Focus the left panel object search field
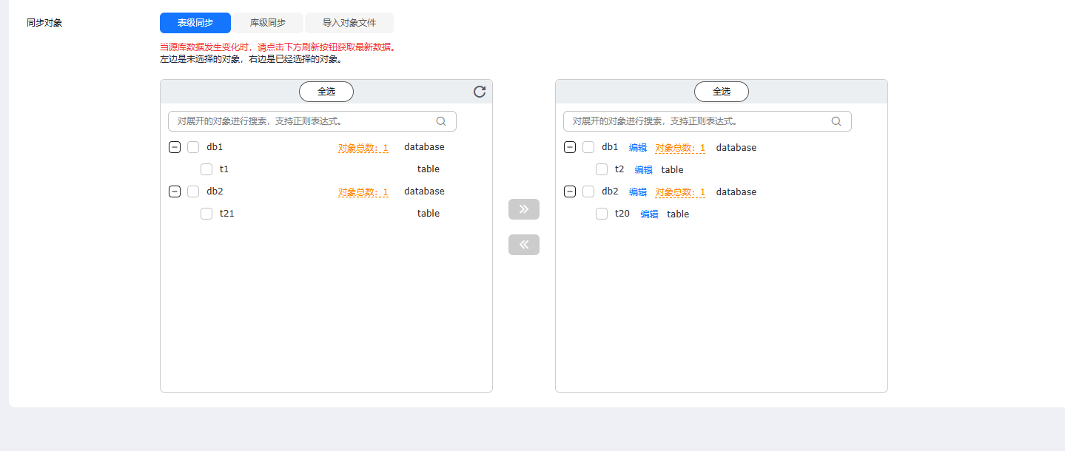This screenshot has width=1065, height=451. click(303, 121)
